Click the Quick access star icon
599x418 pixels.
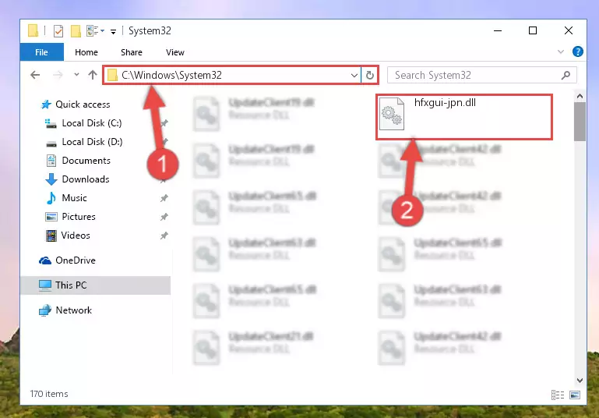pos(46,104)
